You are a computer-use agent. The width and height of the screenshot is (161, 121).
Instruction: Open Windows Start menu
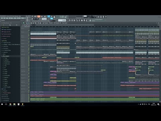[x=2, y=104]
